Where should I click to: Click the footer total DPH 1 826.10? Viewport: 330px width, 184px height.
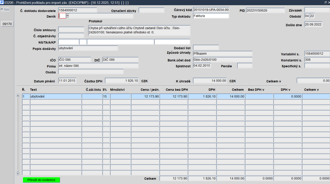[202, 178]
